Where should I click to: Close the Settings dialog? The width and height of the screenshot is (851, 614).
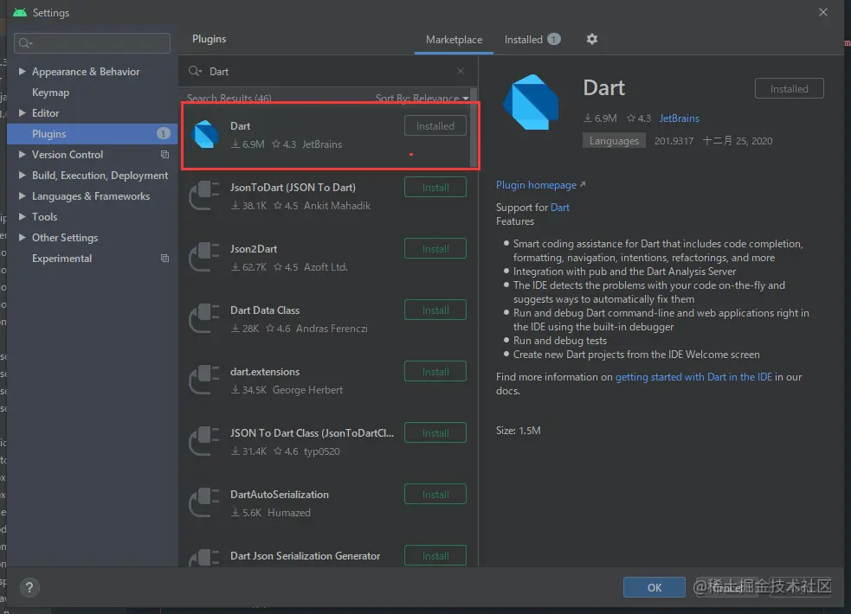point(822,12)
